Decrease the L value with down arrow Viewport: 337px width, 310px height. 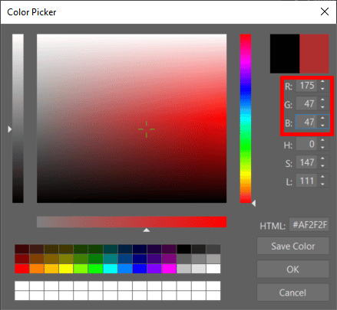[322, 184]
